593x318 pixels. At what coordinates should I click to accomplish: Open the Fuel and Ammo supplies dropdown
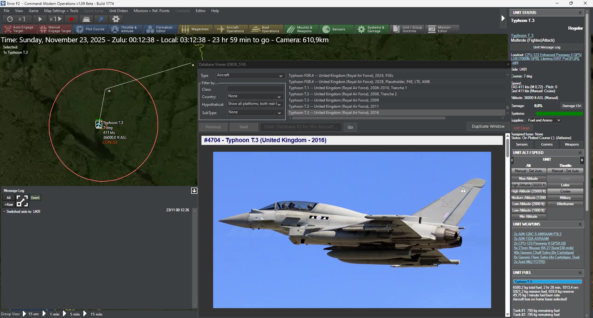point(544,120)
